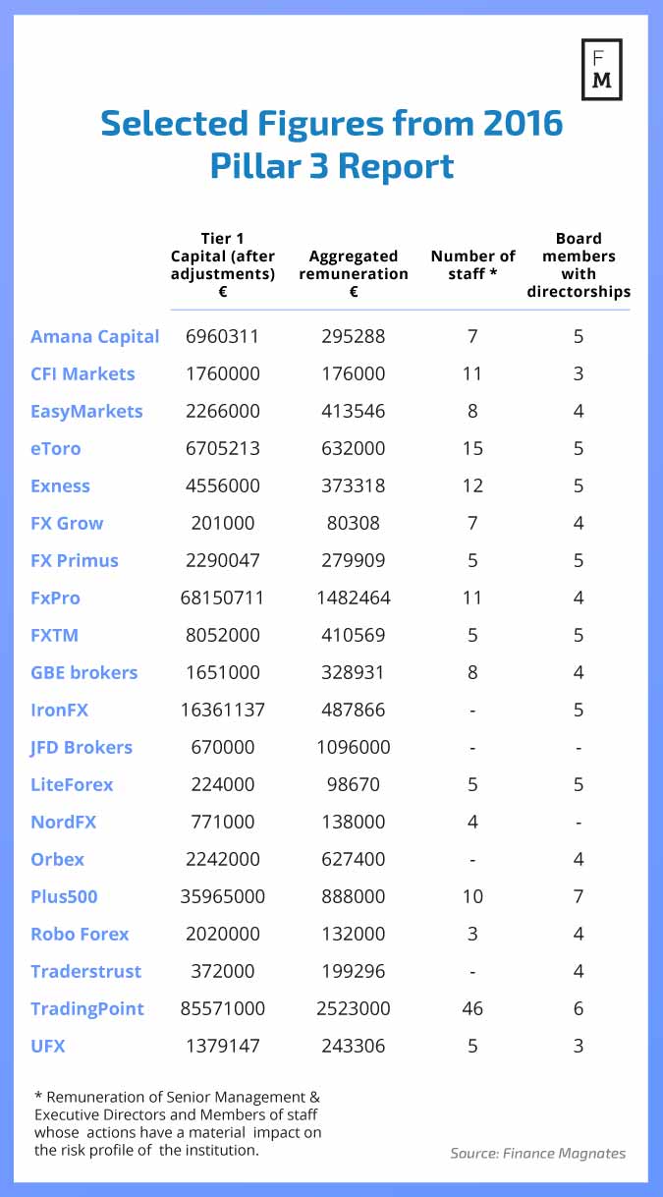Click the Plus500 broker name
Image resolution: width=663 pixels, height=1197 pixels.
click(x=64, y=896)
